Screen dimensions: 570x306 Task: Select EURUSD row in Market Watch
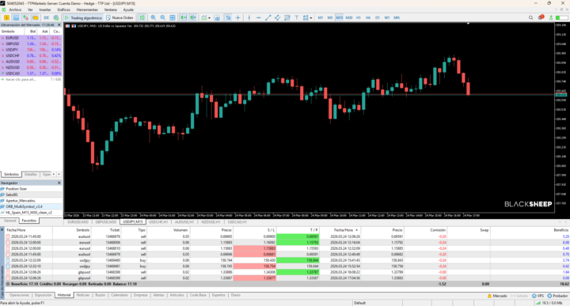click(31, 38)
